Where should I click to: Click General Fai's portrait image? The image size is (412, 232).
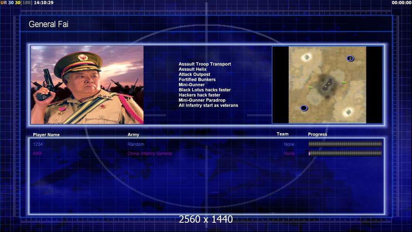coord(87,85)
